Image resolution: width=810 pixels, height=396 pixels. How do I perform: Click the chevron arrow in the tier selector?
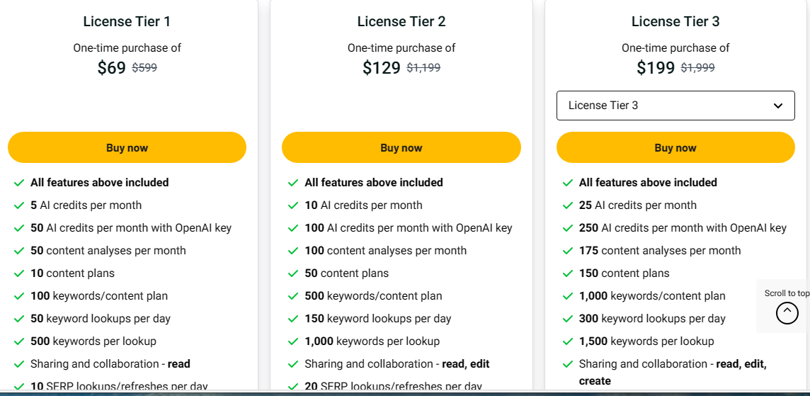tap(778, 106)
